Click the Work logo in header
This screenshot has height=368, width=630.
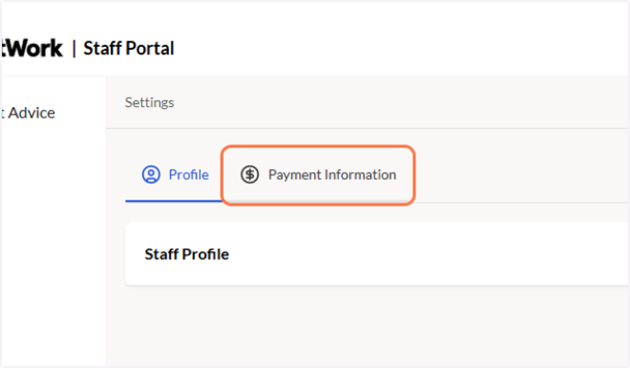[x=31, y=48]
